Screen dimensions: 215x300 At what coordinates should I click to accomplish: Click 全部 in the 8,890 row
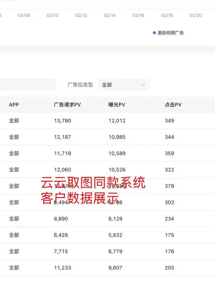(x=14, y=219)
